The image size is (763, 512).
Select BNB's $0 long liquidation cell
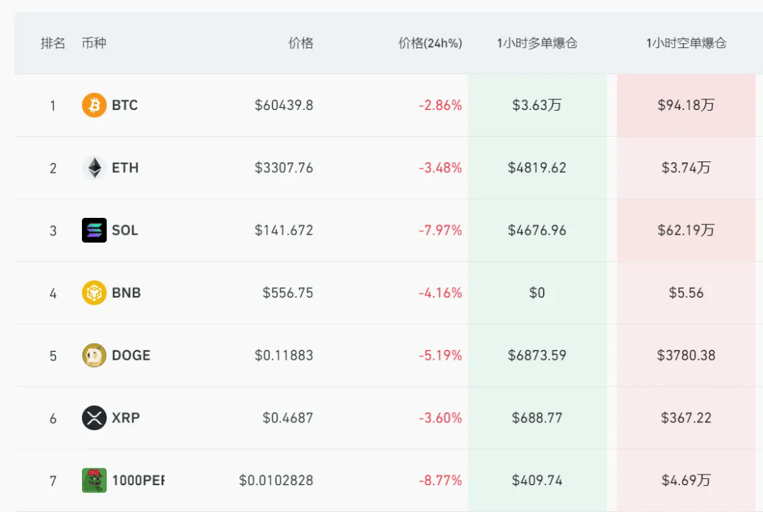[x=538, y=293]
